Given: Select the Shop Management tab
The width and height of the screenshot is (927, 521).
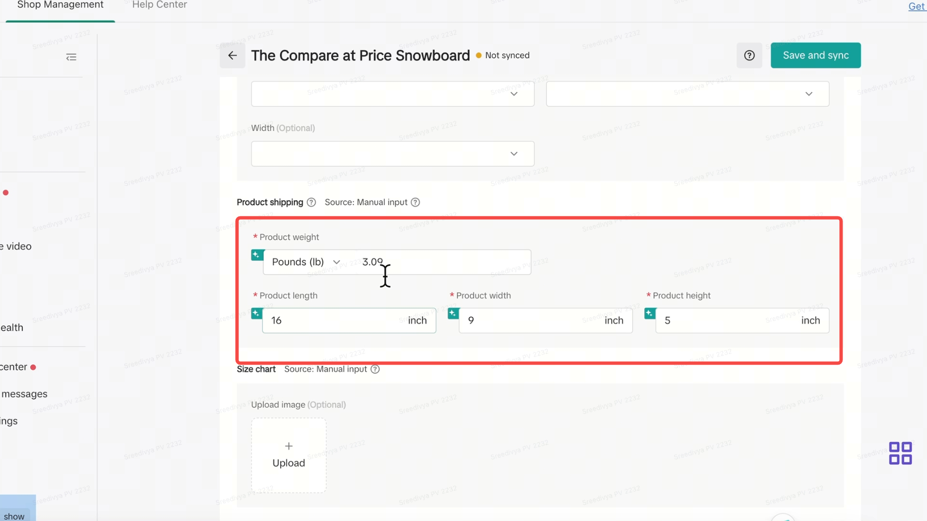Looking at the screenshot, I should point(60,5).
